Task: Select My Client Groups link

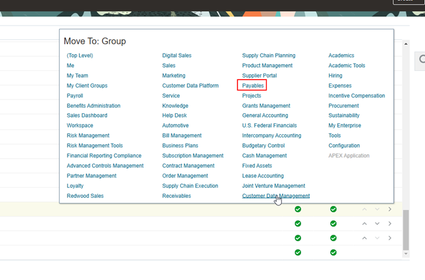Action: [x=87, y=85]
